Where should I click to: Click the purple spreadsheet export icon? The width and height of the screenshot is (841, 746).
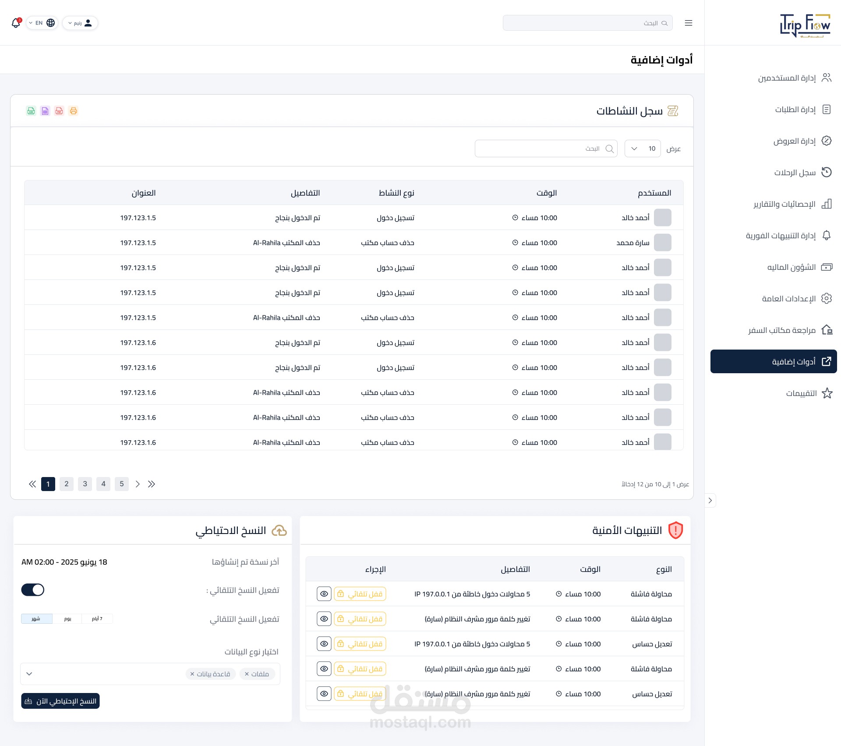point(45,111)
